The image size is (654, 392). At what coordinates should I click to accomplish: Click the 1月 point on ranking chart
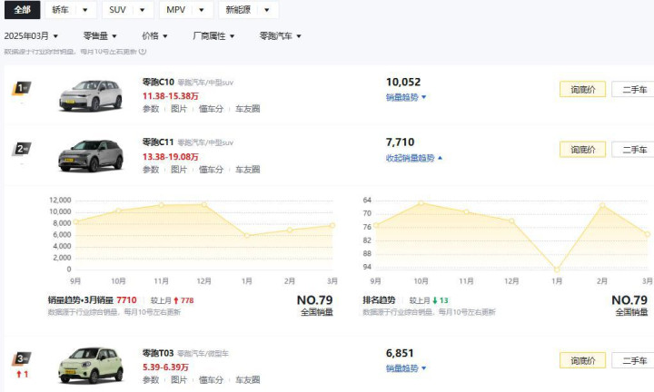tap(557, 269)
